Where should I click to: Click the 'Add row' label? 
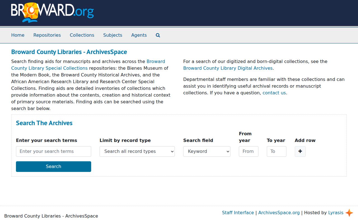pos(305,140)
